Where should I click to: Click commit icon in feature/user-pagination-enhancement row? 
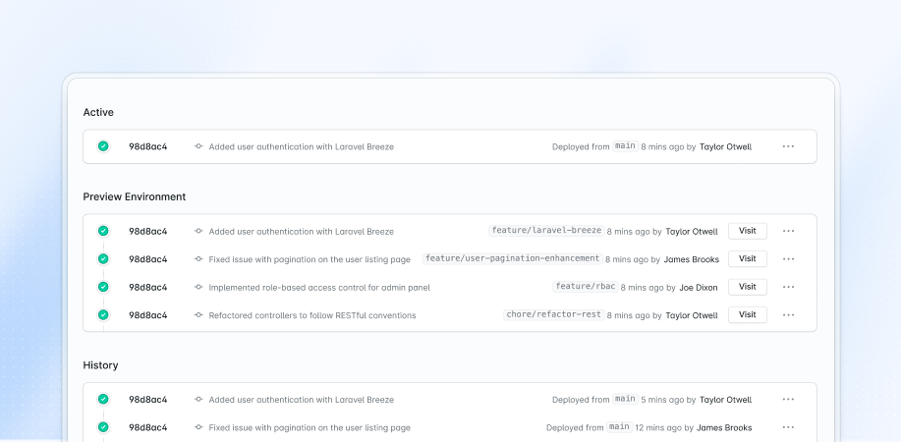click(x=198, y=259)
